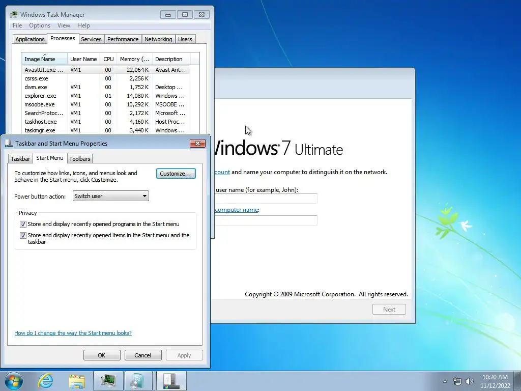Open the View menu in Task Manager
This screenshot has height=391, width=521.
pos(64,25)
